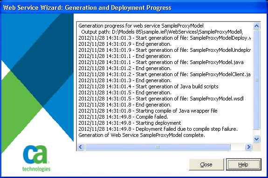The height and width of the screenshot is (178, 268).
Task: Click the vertical scrollbar down arrow
Action: pos(256,139)
